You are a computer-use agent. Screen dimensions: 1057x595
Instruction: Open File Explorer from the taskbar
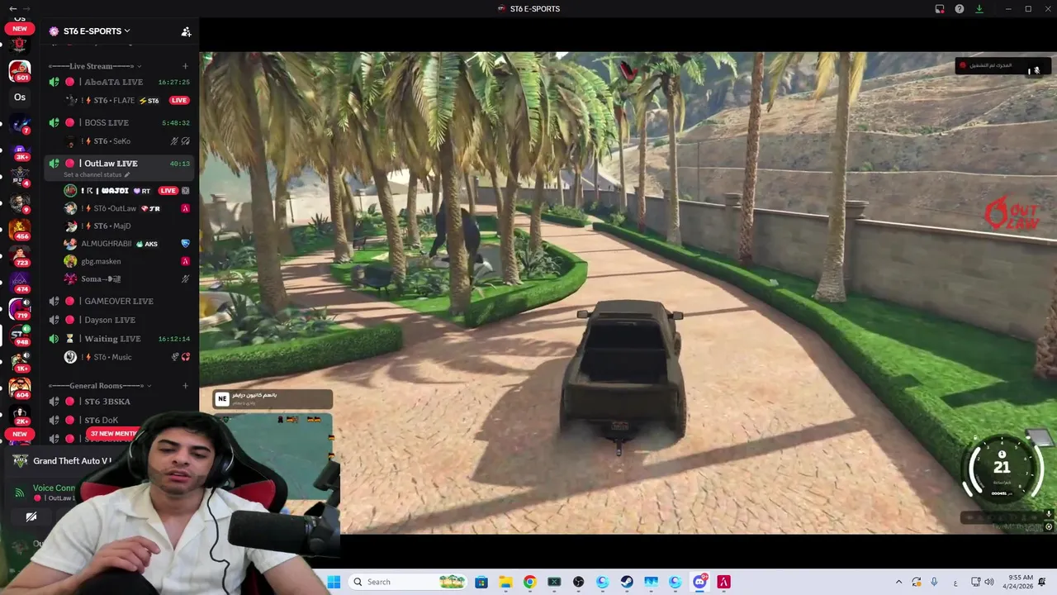click(x=505, y=582)
